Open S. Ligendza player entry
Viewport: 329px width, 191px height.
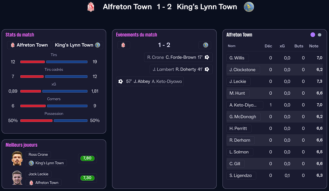[x=241, y=175]
